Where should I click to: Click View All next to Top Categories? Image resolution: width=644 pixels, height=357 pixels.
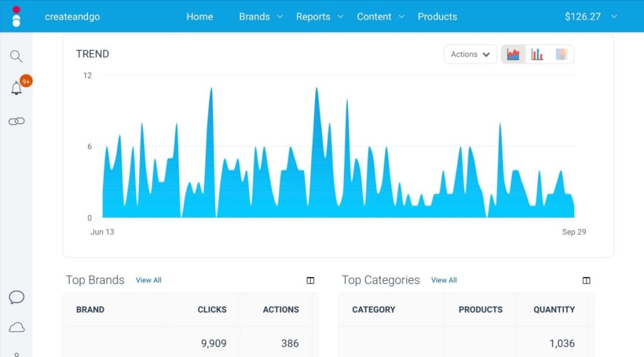click(444, 280)
